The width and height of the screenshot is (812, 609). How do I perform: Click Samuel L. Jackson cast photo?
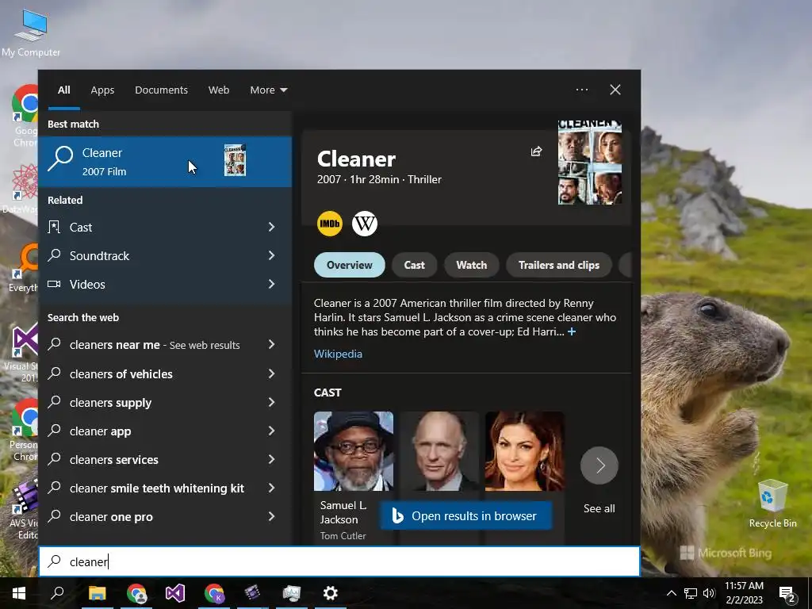[x=354, y=451]
